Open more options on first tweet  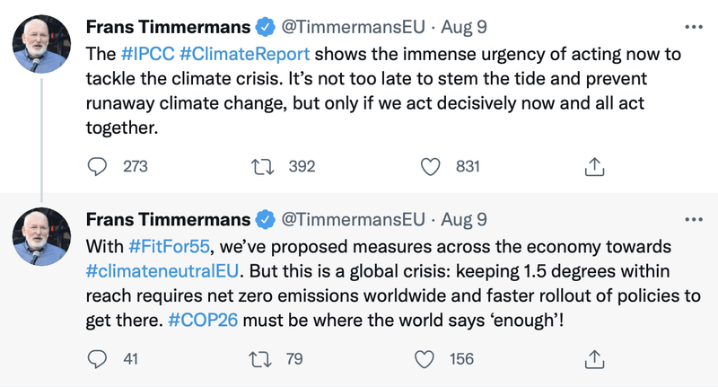[694, 27]
